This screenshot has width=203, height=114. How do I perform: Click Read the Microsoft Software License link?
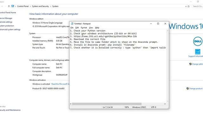(60, 84)
